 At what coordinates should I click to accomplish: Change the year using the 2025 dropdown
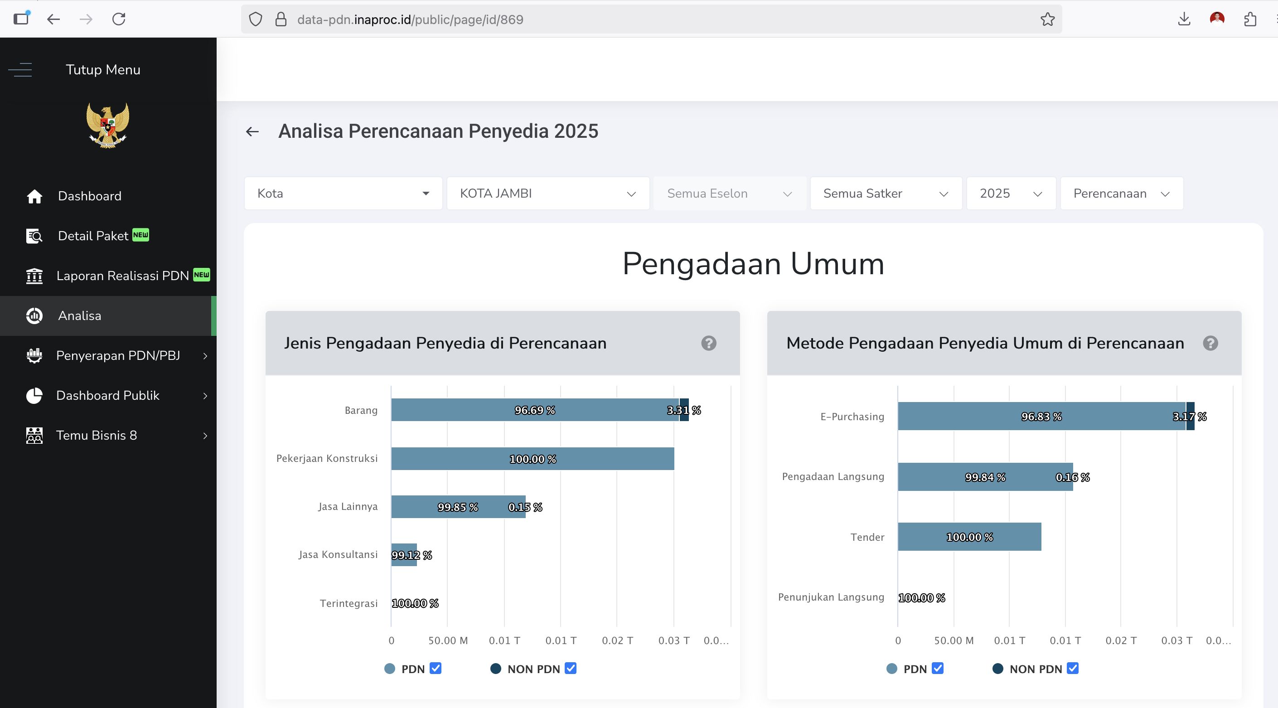click(x=1011, y=194)
